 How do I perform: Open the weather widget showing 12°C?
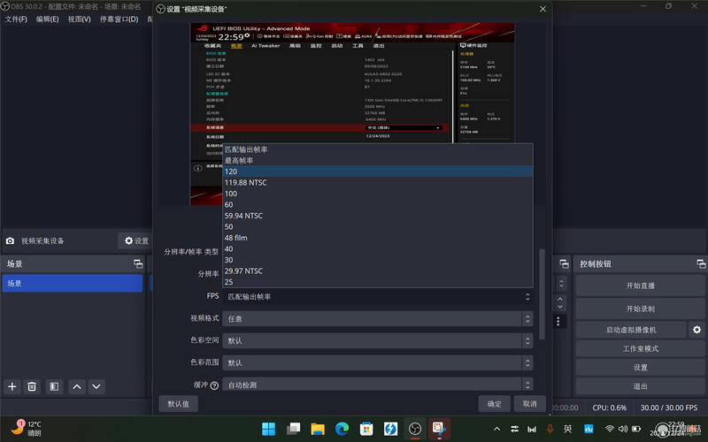[27, 429]
